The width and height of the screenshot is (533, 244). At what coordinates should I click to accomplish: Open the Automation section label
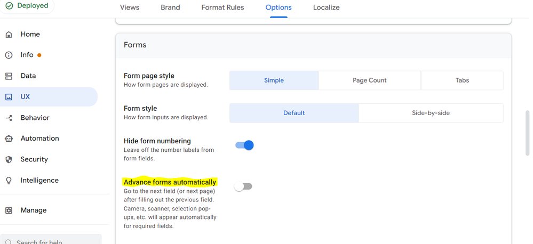[40, 139]
